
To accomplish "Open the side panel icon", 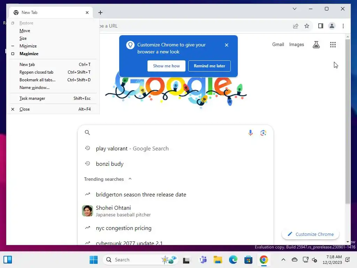I will coord(321,26).
